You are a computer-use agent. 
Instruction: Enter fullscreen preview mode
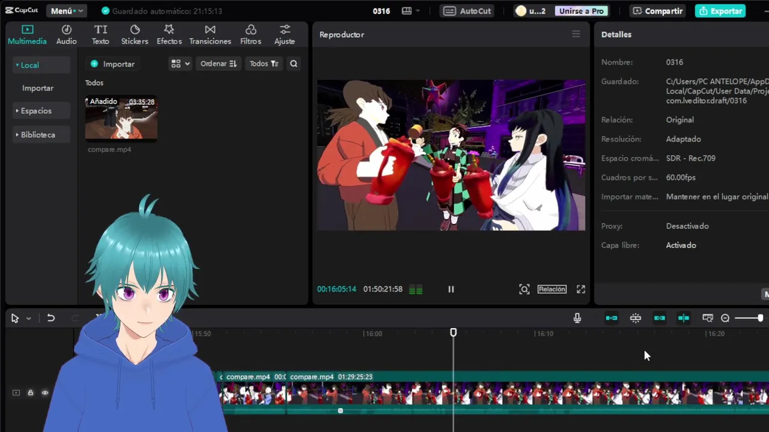tap(581, 289)
